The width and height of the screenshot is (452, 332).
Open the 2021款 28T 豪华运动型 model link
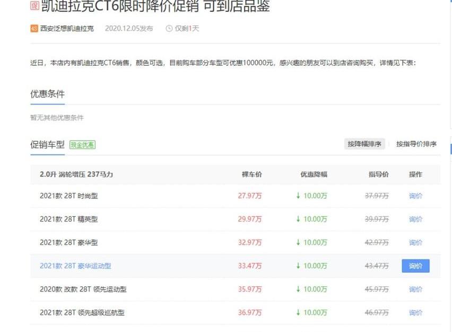[75, 266]
